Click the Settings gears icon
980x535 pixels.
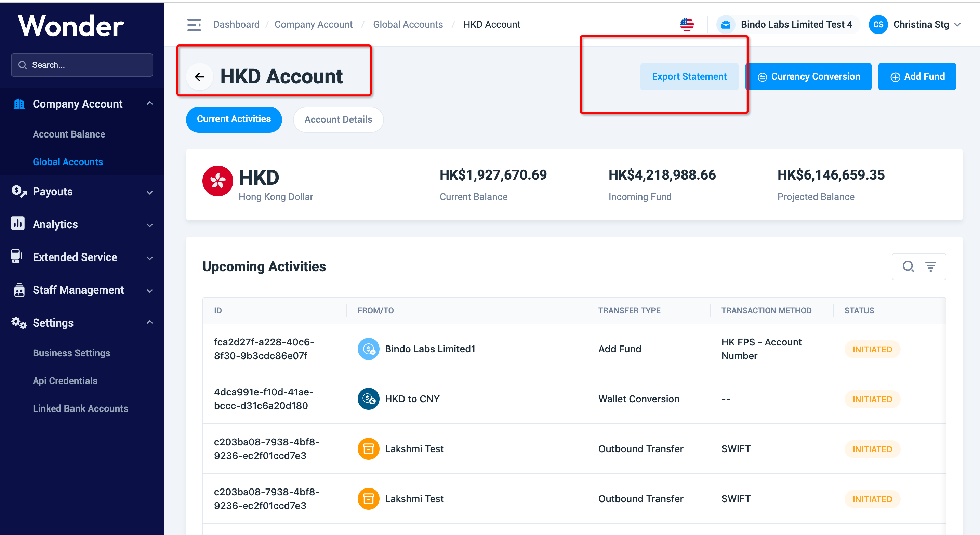19,323
